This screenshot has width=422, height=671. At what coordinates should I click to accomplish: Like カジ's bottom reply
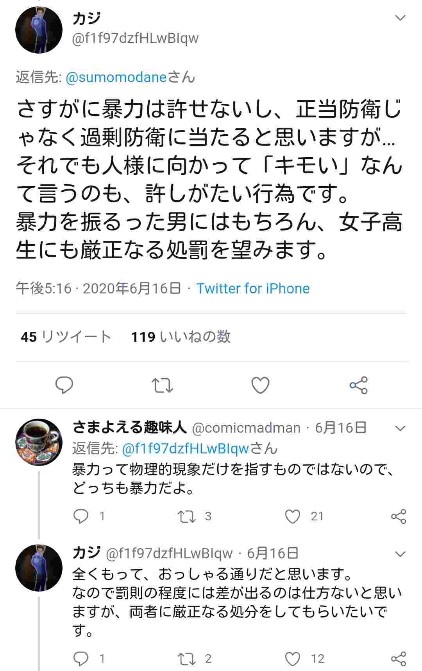[x=293, y=659]
